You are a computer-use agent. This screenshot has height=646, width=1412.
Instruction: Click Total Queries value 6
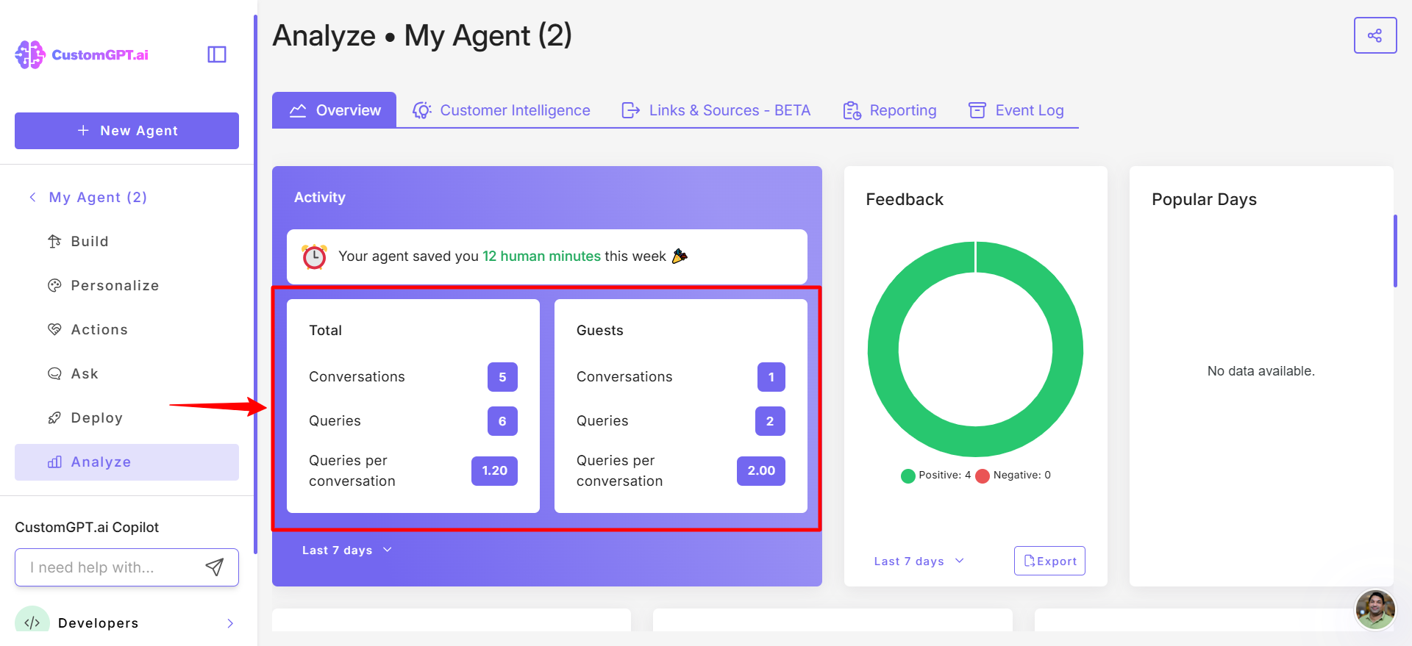coord(502,421)
